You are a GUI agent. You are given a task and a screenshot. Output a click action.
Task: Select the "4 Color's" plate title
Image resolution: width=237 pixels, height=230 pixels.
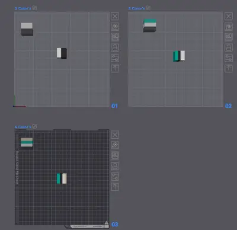23,127
